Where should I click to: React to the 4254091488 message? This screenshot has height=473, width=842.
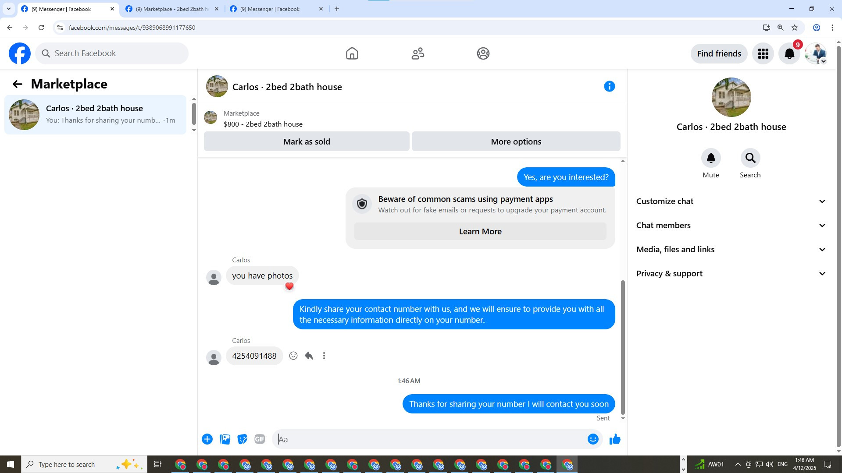click(293, 356)
